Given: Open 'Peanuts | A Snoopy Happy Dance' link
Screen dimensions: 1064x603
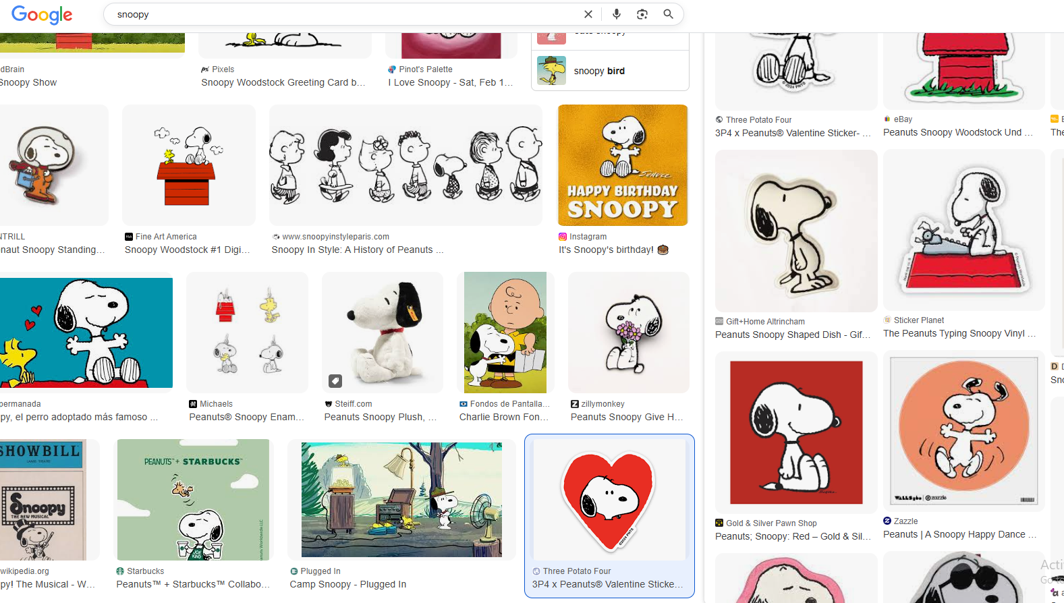Looking at the screenshot, I should 959,535.
